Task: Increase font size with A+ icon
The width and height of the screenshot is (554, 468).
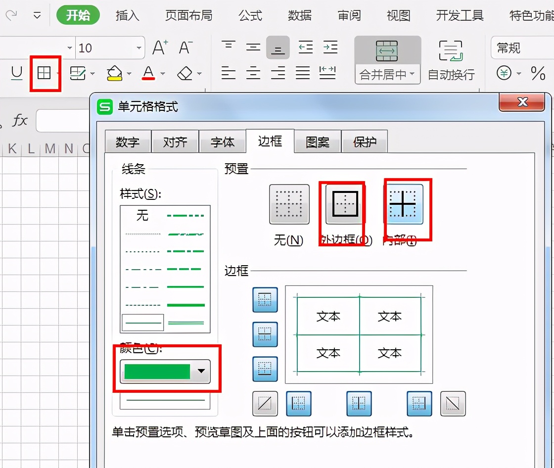Action: point(160,47)
